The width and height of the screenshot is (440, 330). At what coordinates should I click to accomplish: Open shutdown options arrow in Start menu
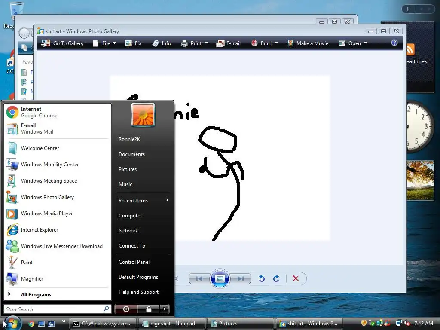(x=165, y=309)
